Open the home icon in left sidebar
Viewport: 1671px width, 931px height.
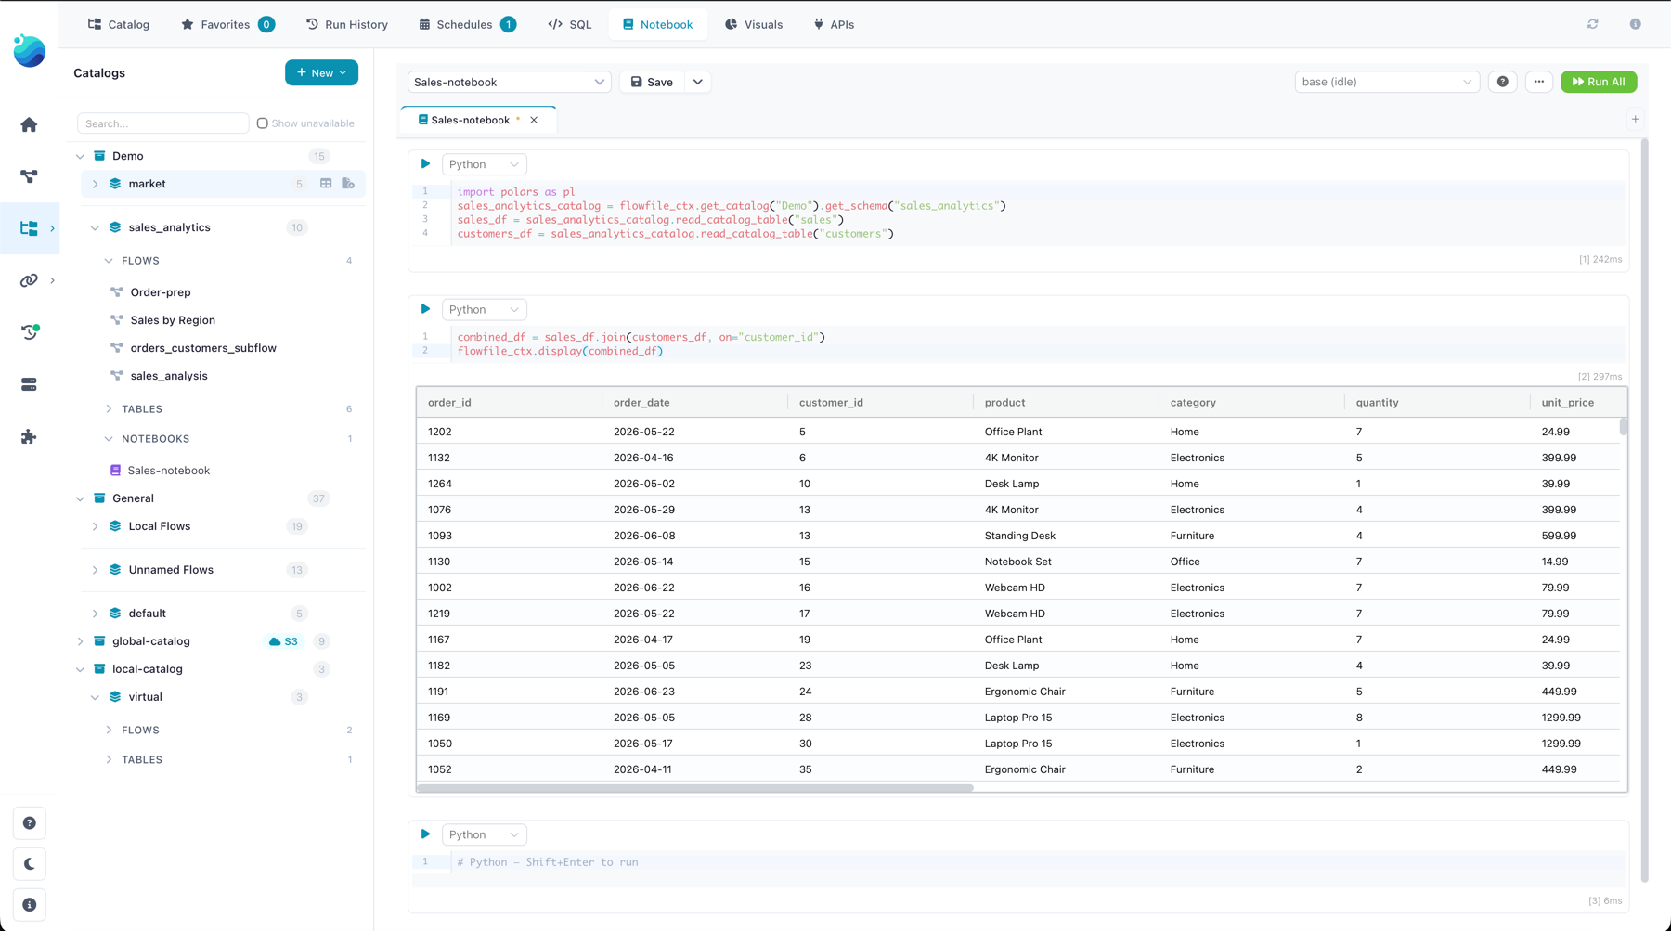click(29, 124)
